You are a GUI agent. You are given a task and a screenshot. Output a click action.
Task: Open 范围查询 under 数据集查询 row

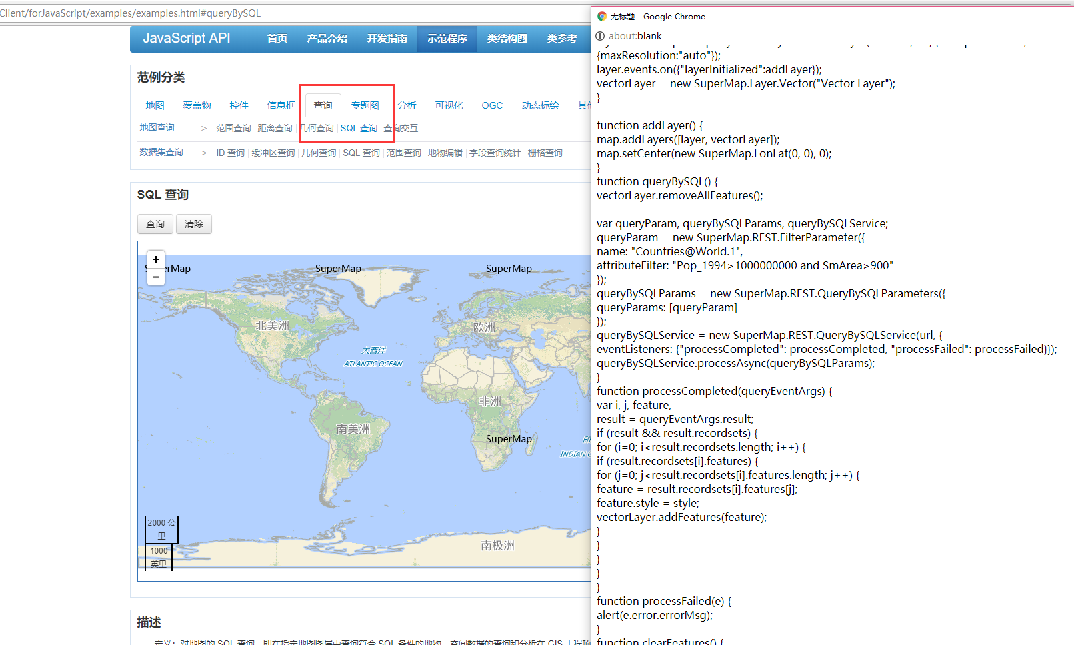[x=403, y=153]
